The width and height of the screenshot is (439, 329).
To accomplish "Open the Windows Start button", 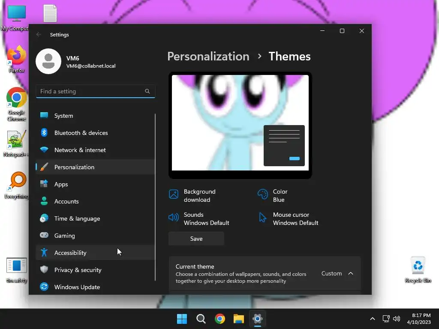I will [x=182, y=319].
